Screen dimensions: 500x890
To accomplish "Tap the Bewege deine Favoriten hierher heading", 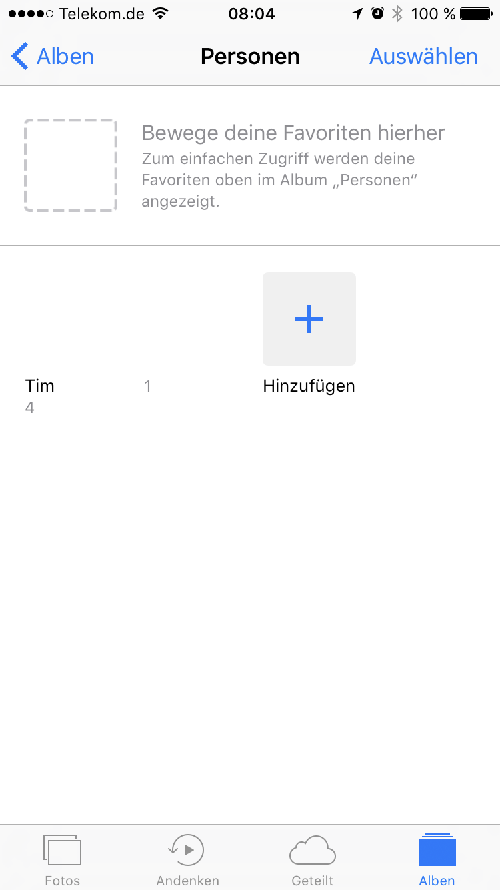I will (293, 133).
